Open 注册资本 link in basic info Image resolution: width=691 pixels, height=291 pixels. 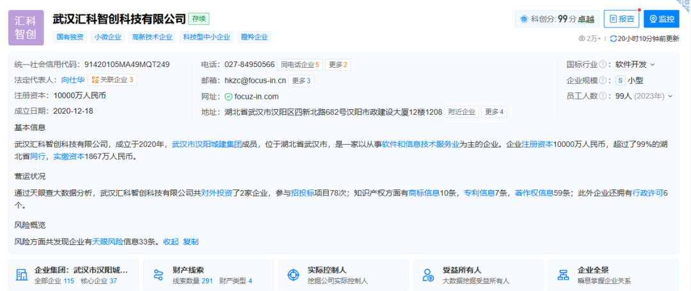[x=537, y=144]
